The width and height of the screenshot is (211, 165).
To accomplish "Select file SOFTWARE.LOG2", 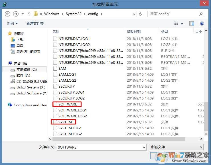I will click(73, 116).
